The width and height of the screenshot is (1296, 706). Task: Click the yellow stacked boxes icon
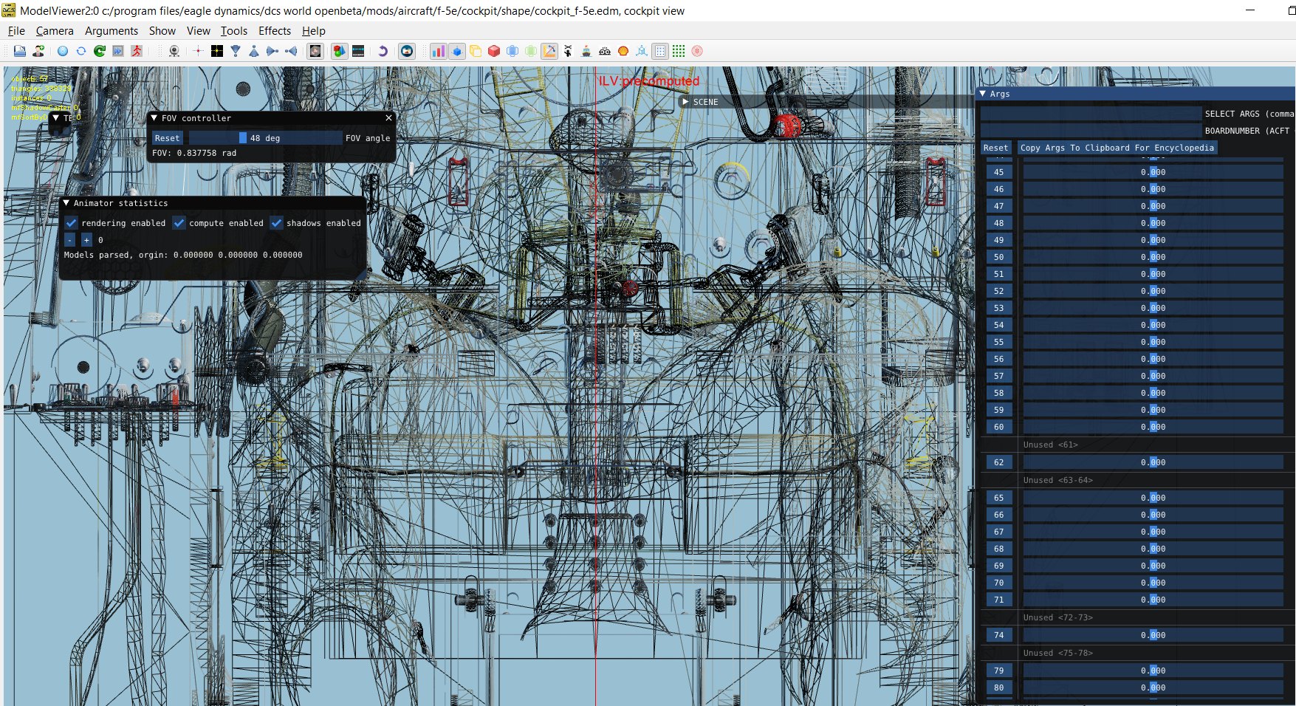tap(476, 51)
